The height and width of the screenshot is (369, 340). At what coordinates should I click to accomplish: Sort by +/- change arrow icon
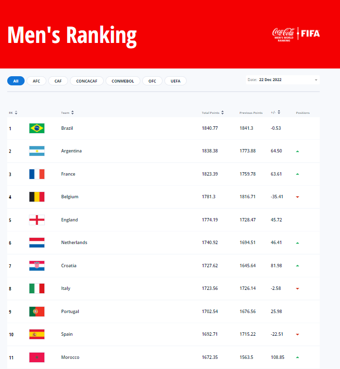tap(279, 113)
